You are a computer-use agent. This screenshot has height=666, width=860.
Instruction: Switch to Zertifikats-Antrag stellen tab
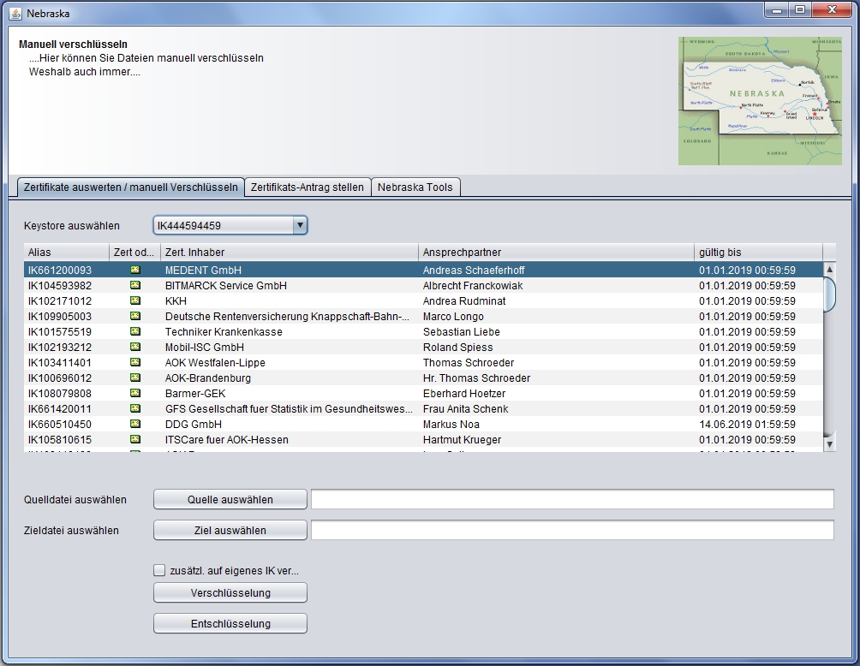click(x=308, y=187)
